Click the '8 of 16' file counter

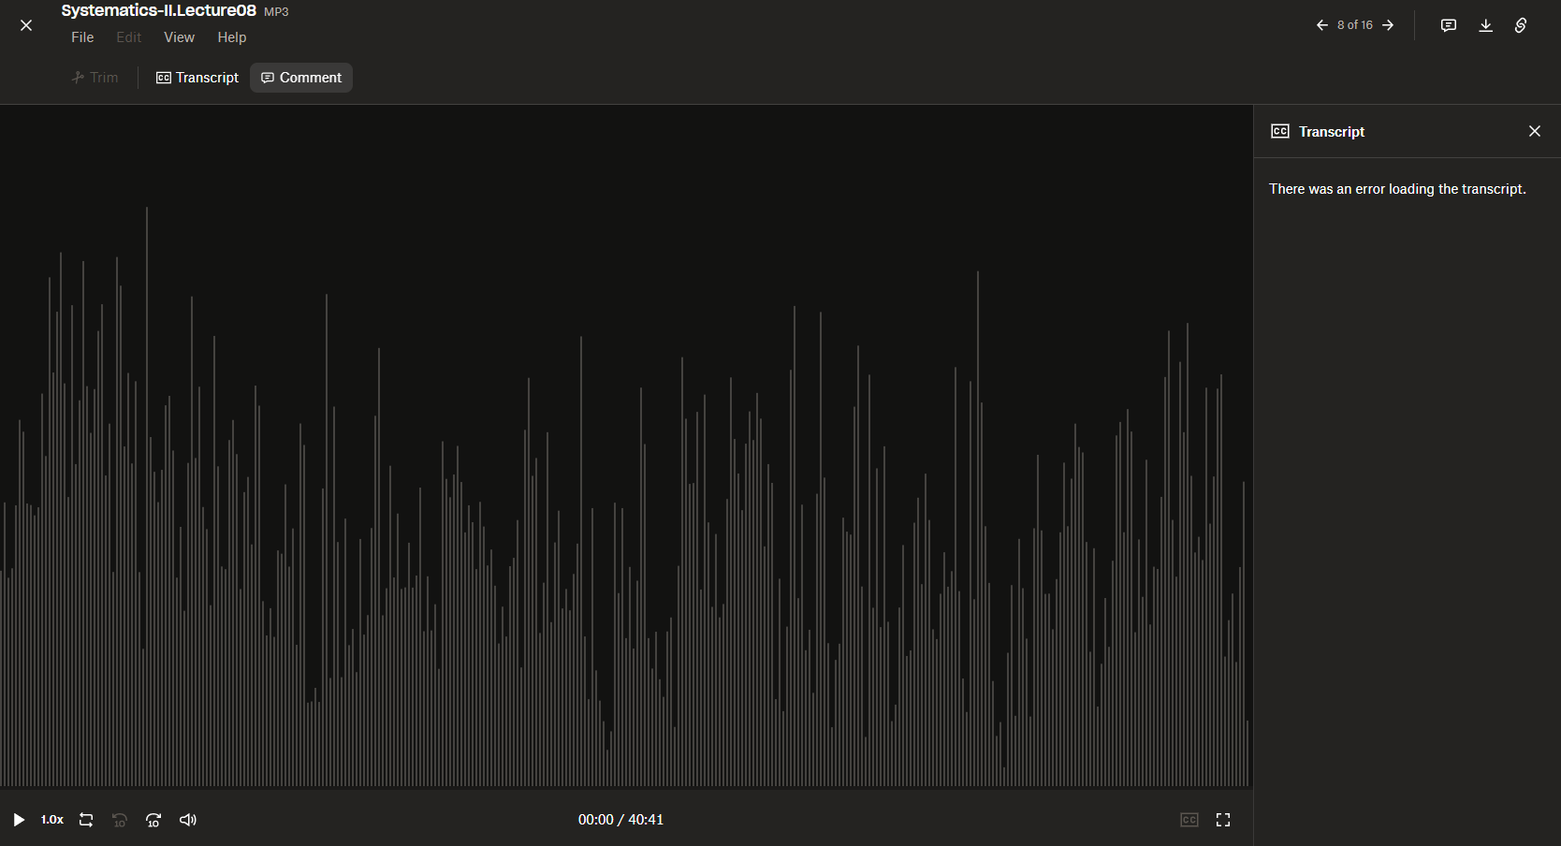pos(1355,25)
